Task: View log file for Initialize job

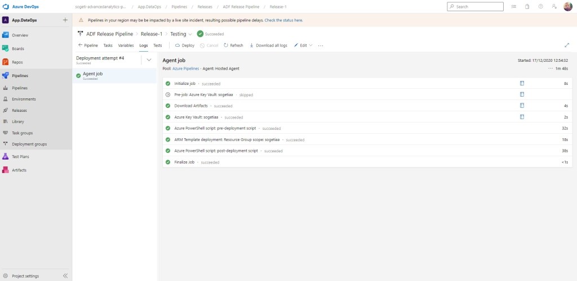Action: click(x=522, y=83)
